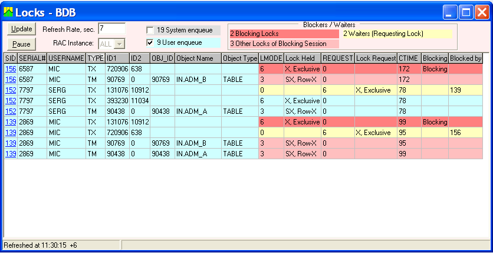The image size is (493, 253).
Task: Enable the 19 System enqueue checkbox
Action: pos(150,31)
